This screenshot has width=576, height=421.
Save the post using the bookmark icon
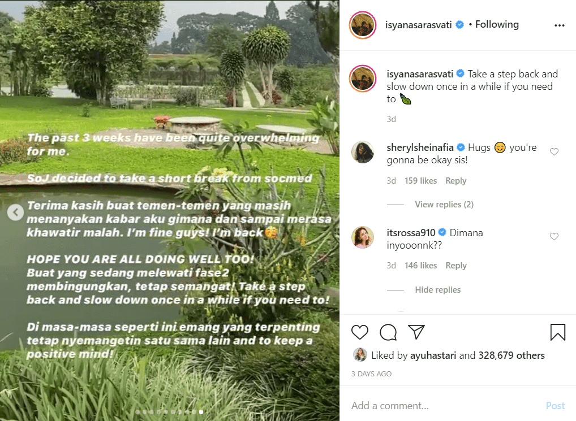(558, 333)
